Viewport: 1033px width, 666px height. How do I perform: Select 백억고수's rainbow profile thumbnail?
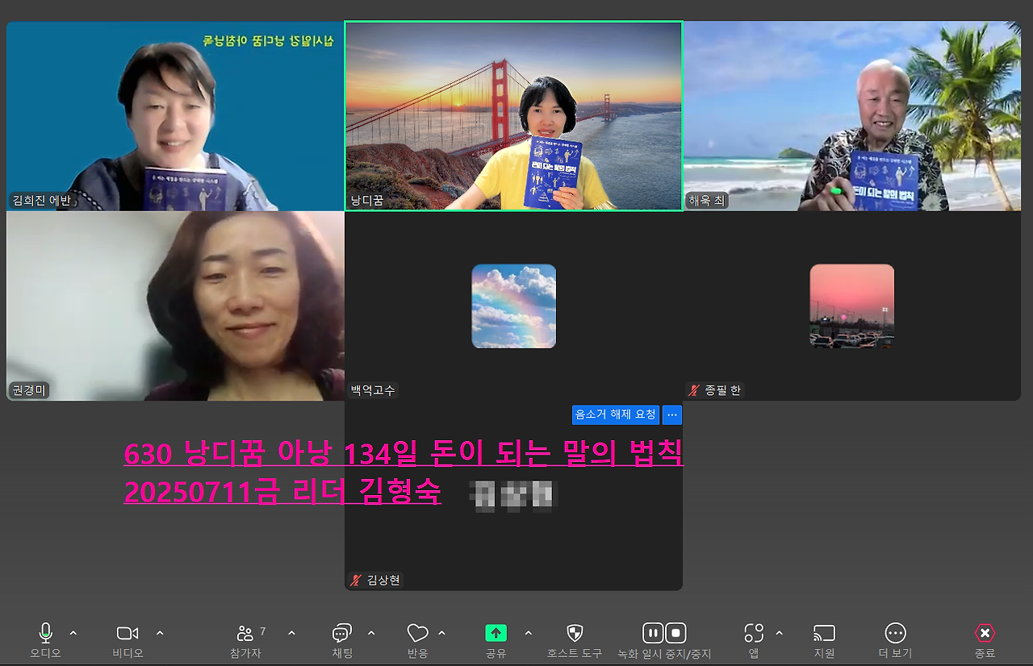[x=513, y=306]
